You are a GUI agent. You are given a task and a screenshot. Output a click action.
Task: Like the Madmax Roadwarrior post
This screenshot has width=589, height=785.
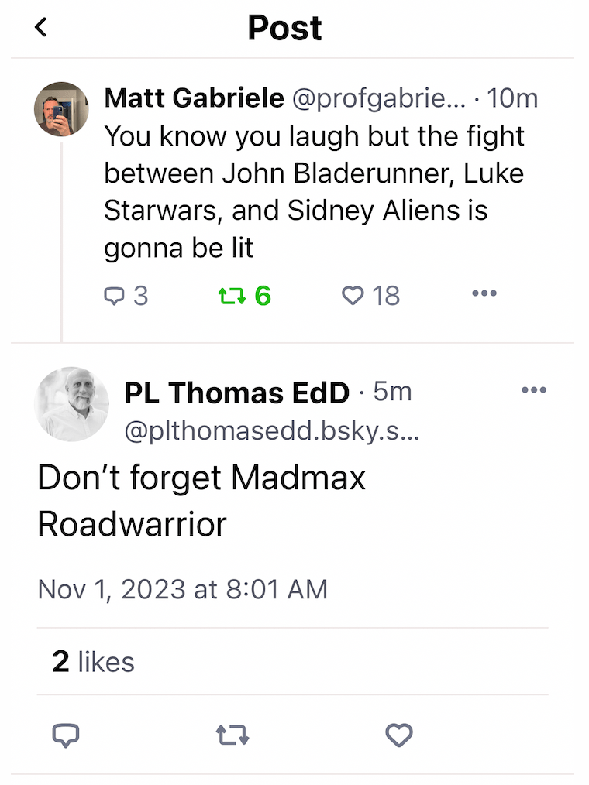point(399,735)
